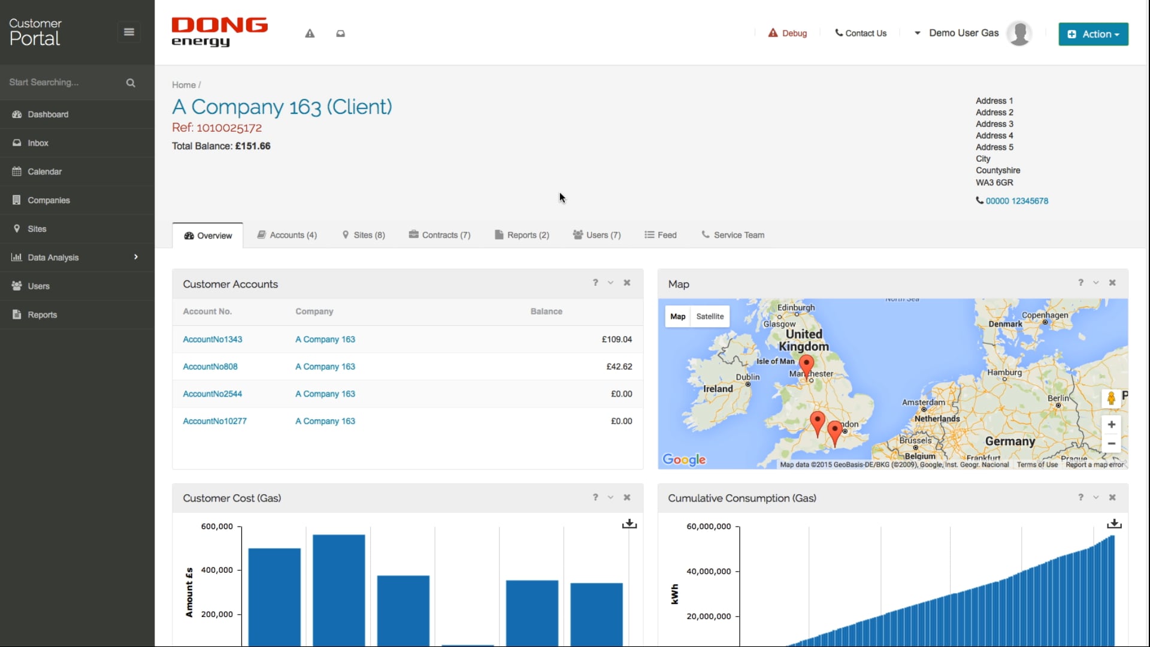Open the Calendar from the sidebar

[x=44, y=171]
